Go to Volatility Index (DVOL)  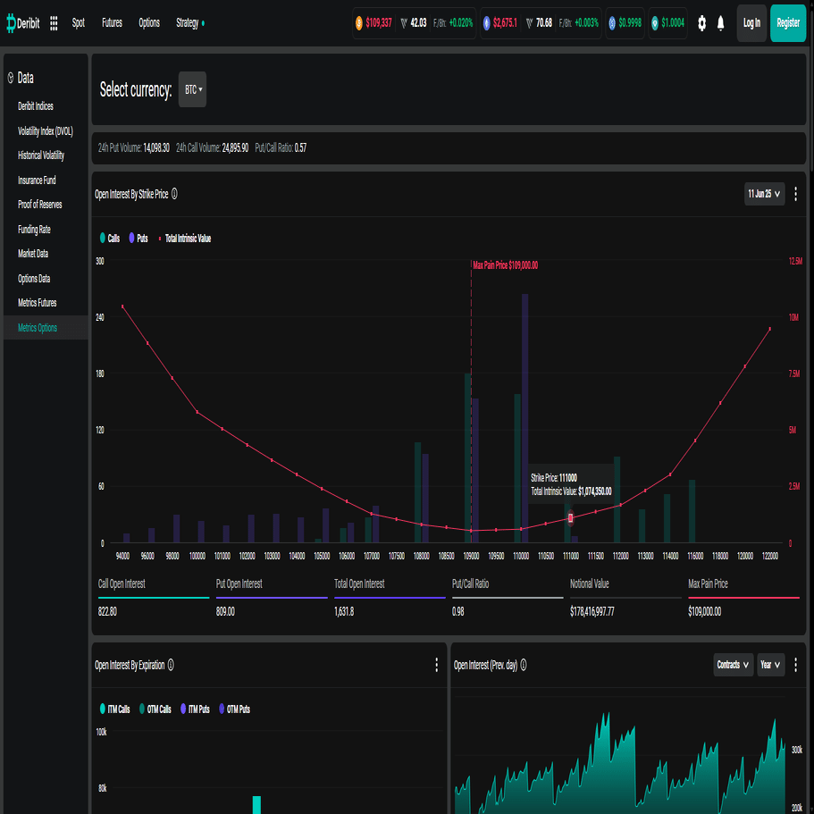46,131
